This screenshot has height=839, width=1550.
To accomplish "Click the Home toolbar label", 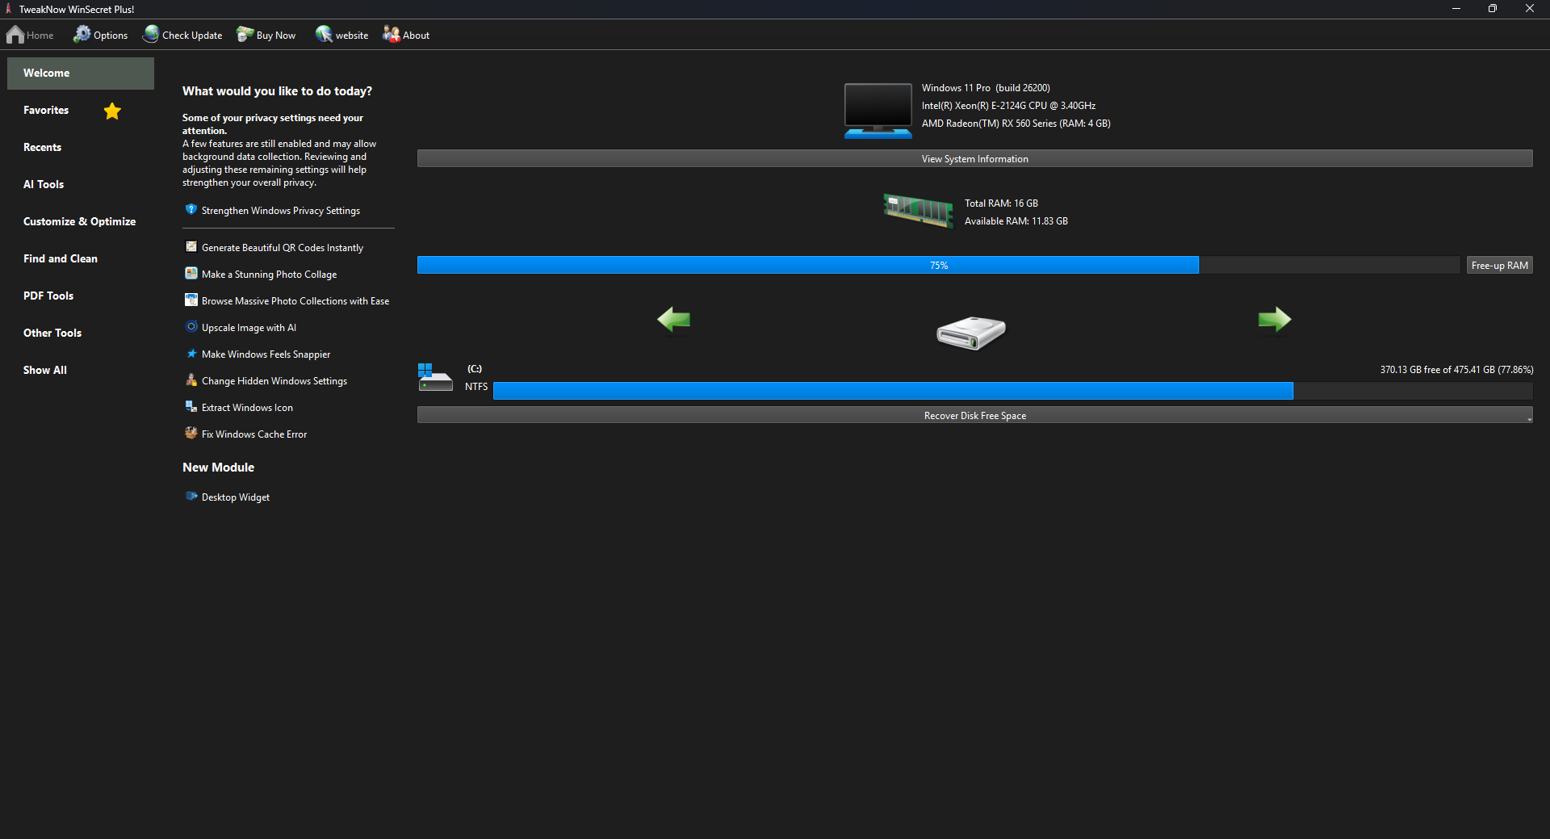I will pos(40,36).
